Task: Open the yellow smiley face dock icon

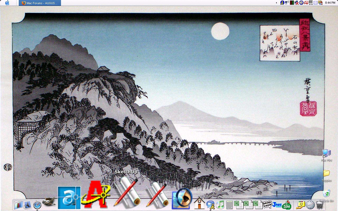Action: 301,205
